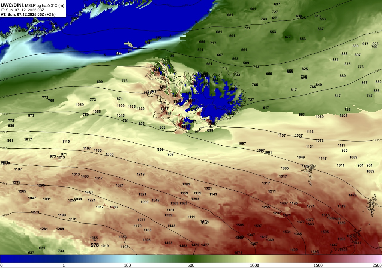Click the height value 1131
Viewport: 382px width, 268px height.
pos(310,147)
